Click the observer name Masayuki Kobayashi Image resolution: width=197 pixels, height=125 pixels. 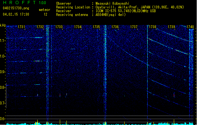(112, 3)
